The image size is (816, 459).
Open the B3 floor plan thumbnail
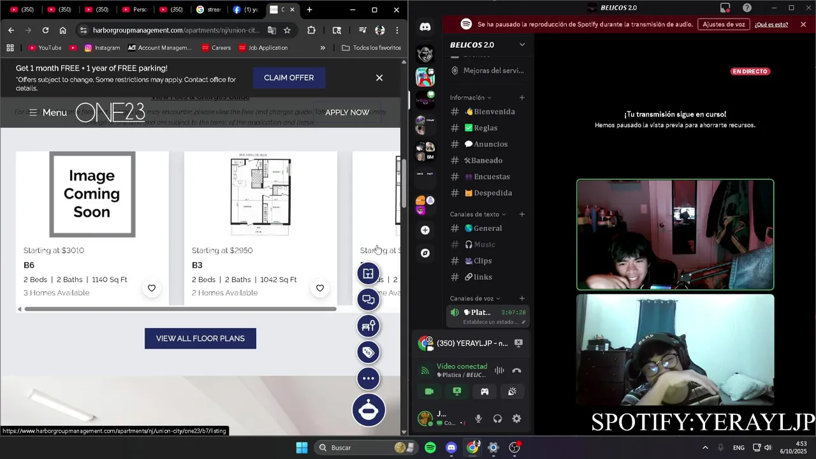point(261,194)
